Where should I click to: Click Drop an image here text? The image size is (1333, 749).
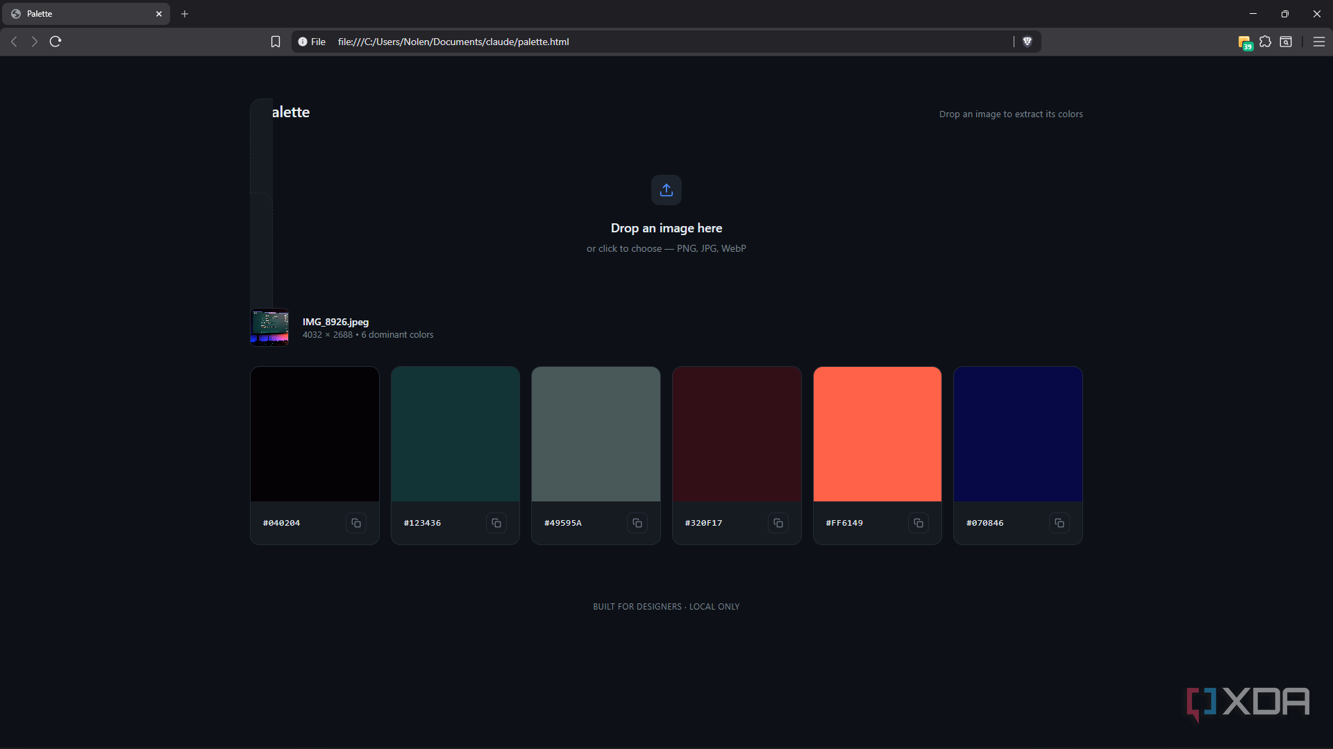pos(666,228)
